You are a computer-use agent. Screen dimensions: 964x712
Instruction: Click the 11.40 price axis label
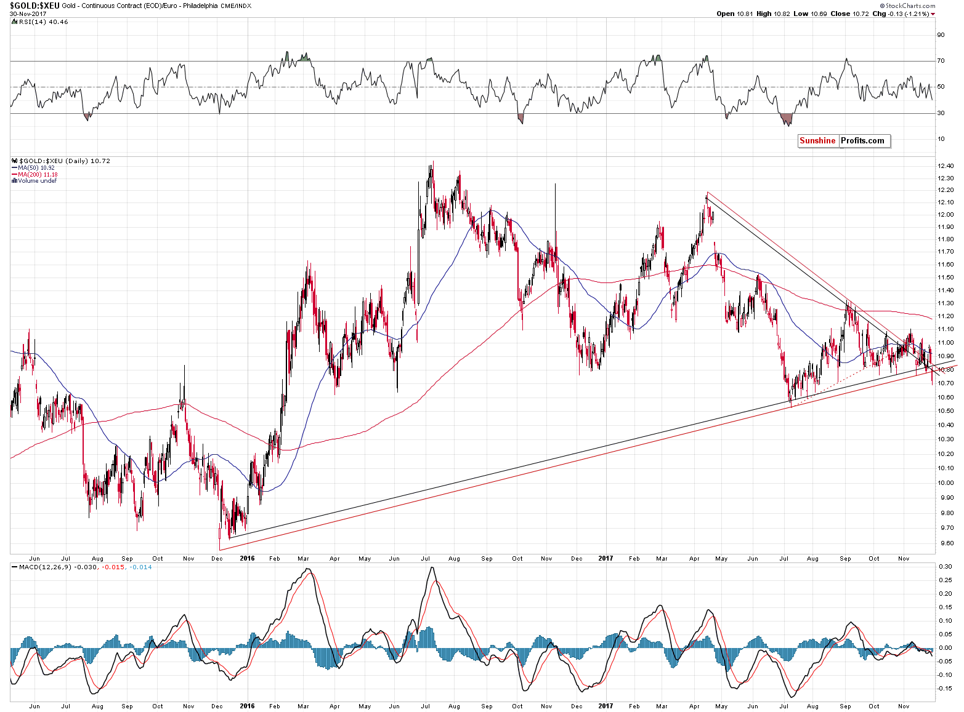[x=946, y=290]
